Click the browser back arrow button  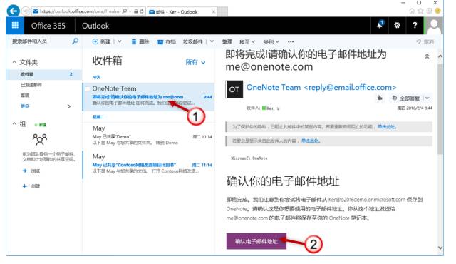(x=13, y=11)
